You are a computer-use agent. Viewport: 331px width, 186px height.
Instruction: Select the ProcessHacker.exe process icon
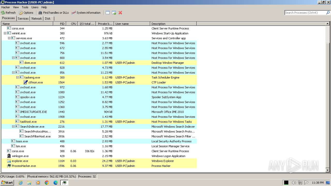coord(9,166)
